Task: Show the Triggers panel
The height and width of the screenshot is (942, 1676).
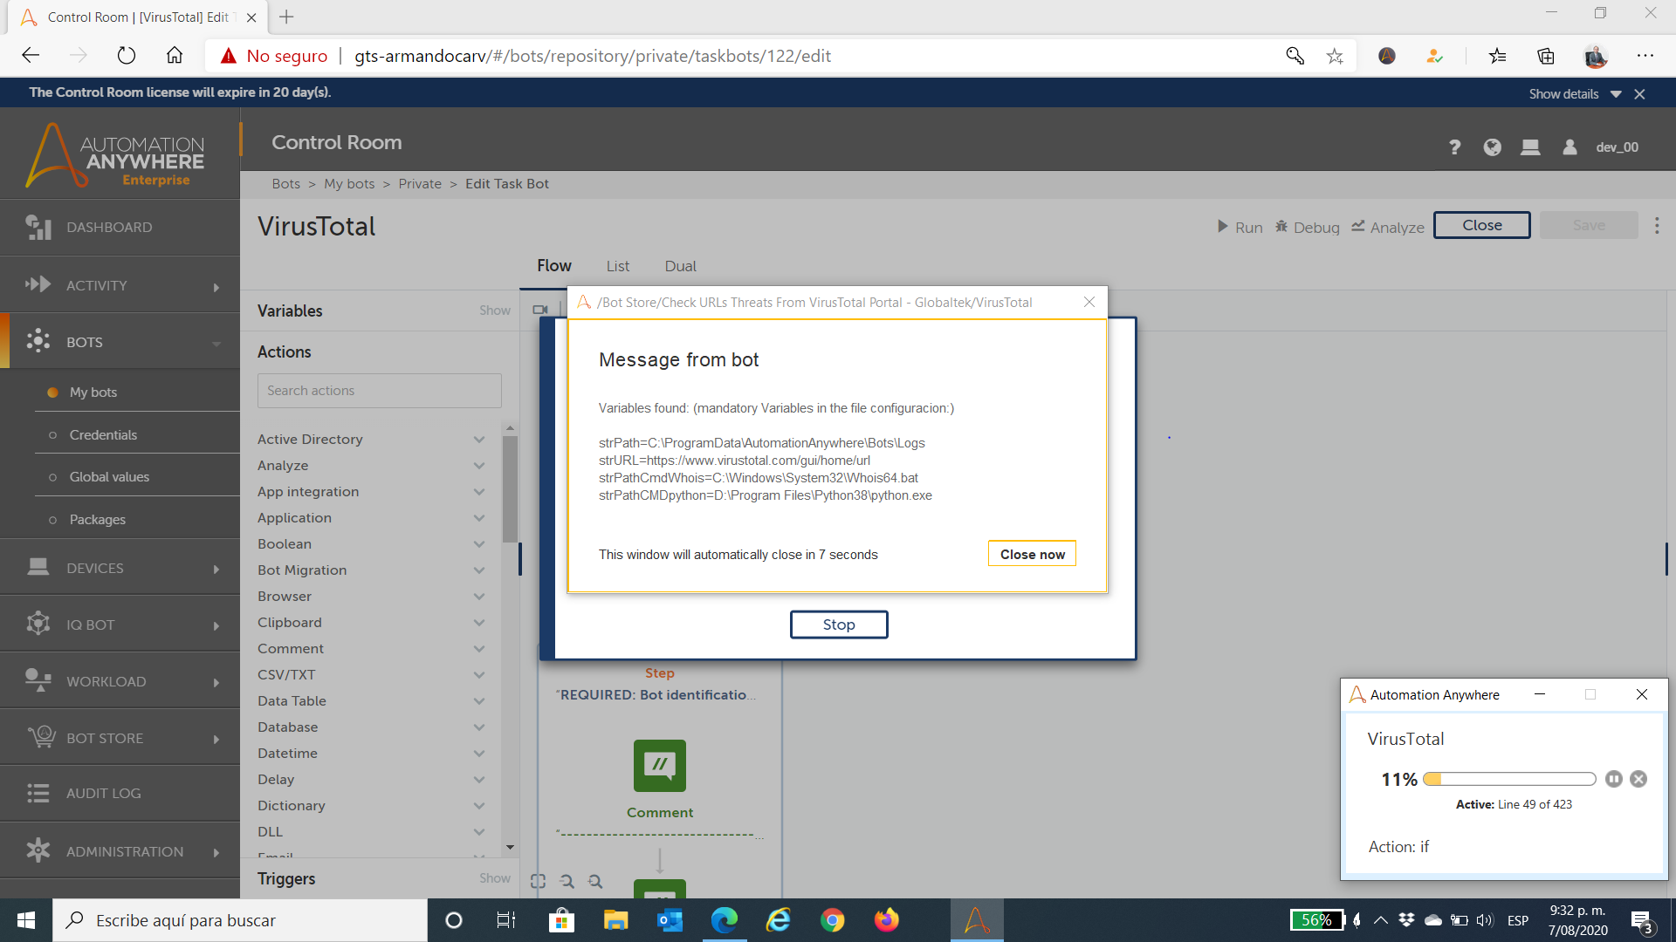Action: point(494,878)
